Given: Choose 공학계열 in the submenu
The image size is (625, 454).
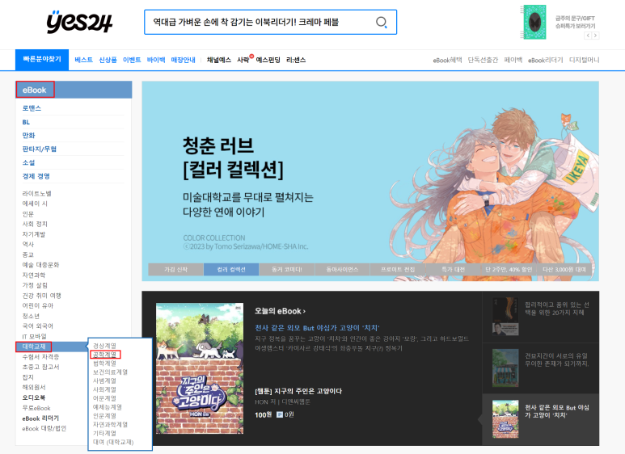Looking at the screenshot, I should [105, 355].
